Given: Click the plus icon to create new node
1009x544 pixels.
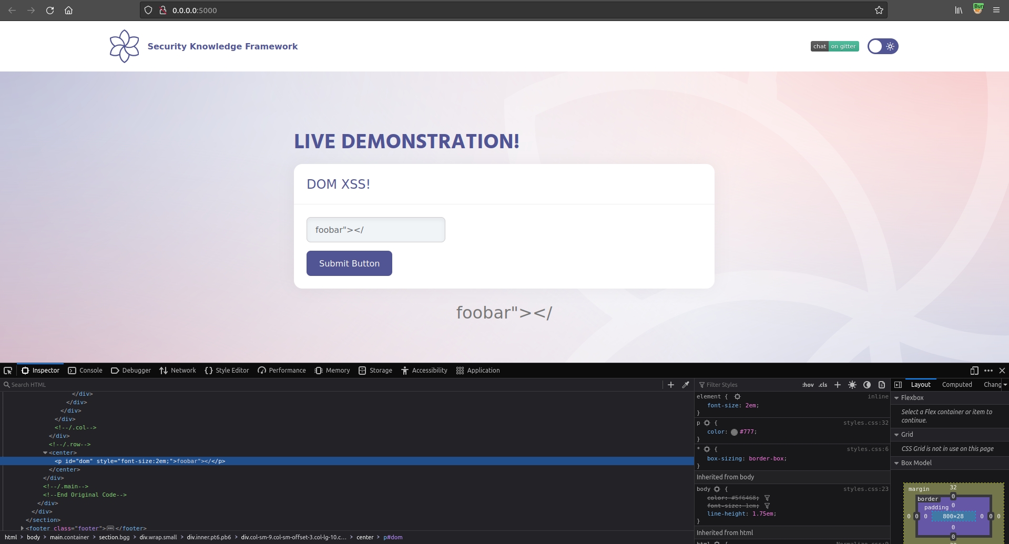Looking at the screenshot, I should (x=671, y=385).
